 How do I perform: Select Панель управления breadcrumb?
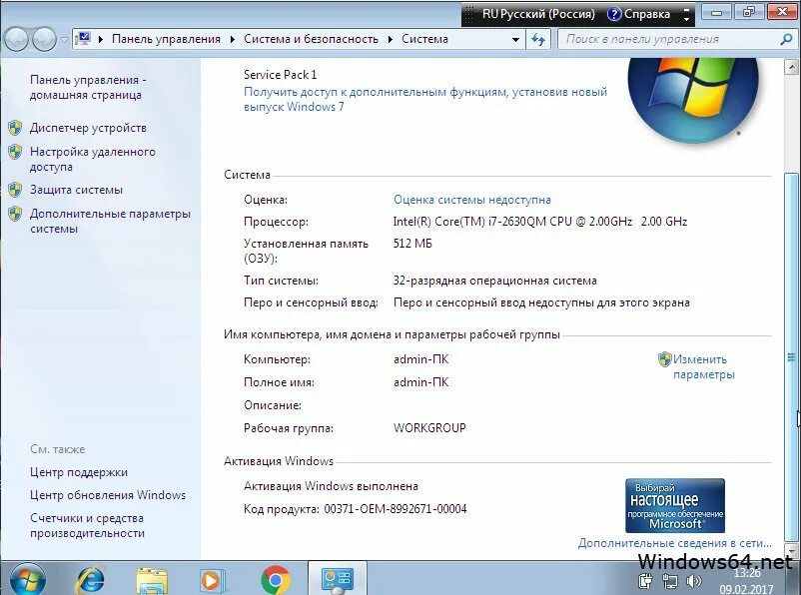point(166,39)
